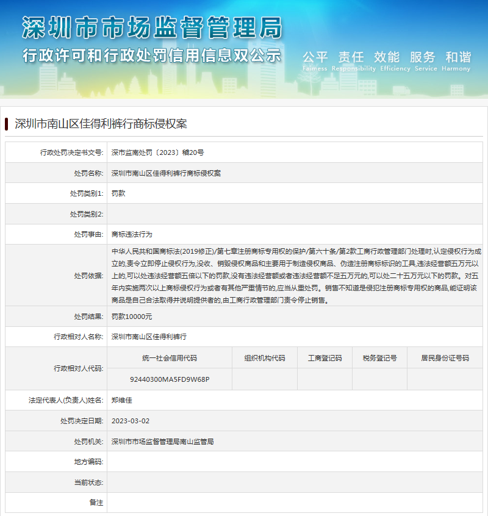Click the banner slogan 效能 Efficiency
Screen dimensions: 488x516
395,61
